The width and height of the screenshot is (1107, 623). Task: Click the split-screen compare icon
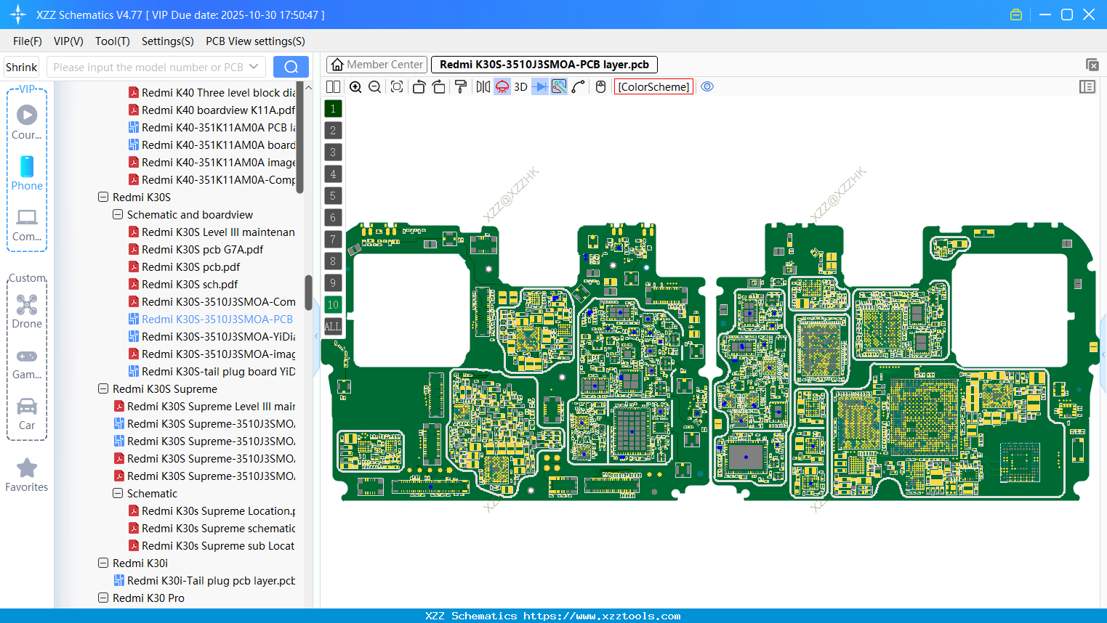click(x=332, y=86)
